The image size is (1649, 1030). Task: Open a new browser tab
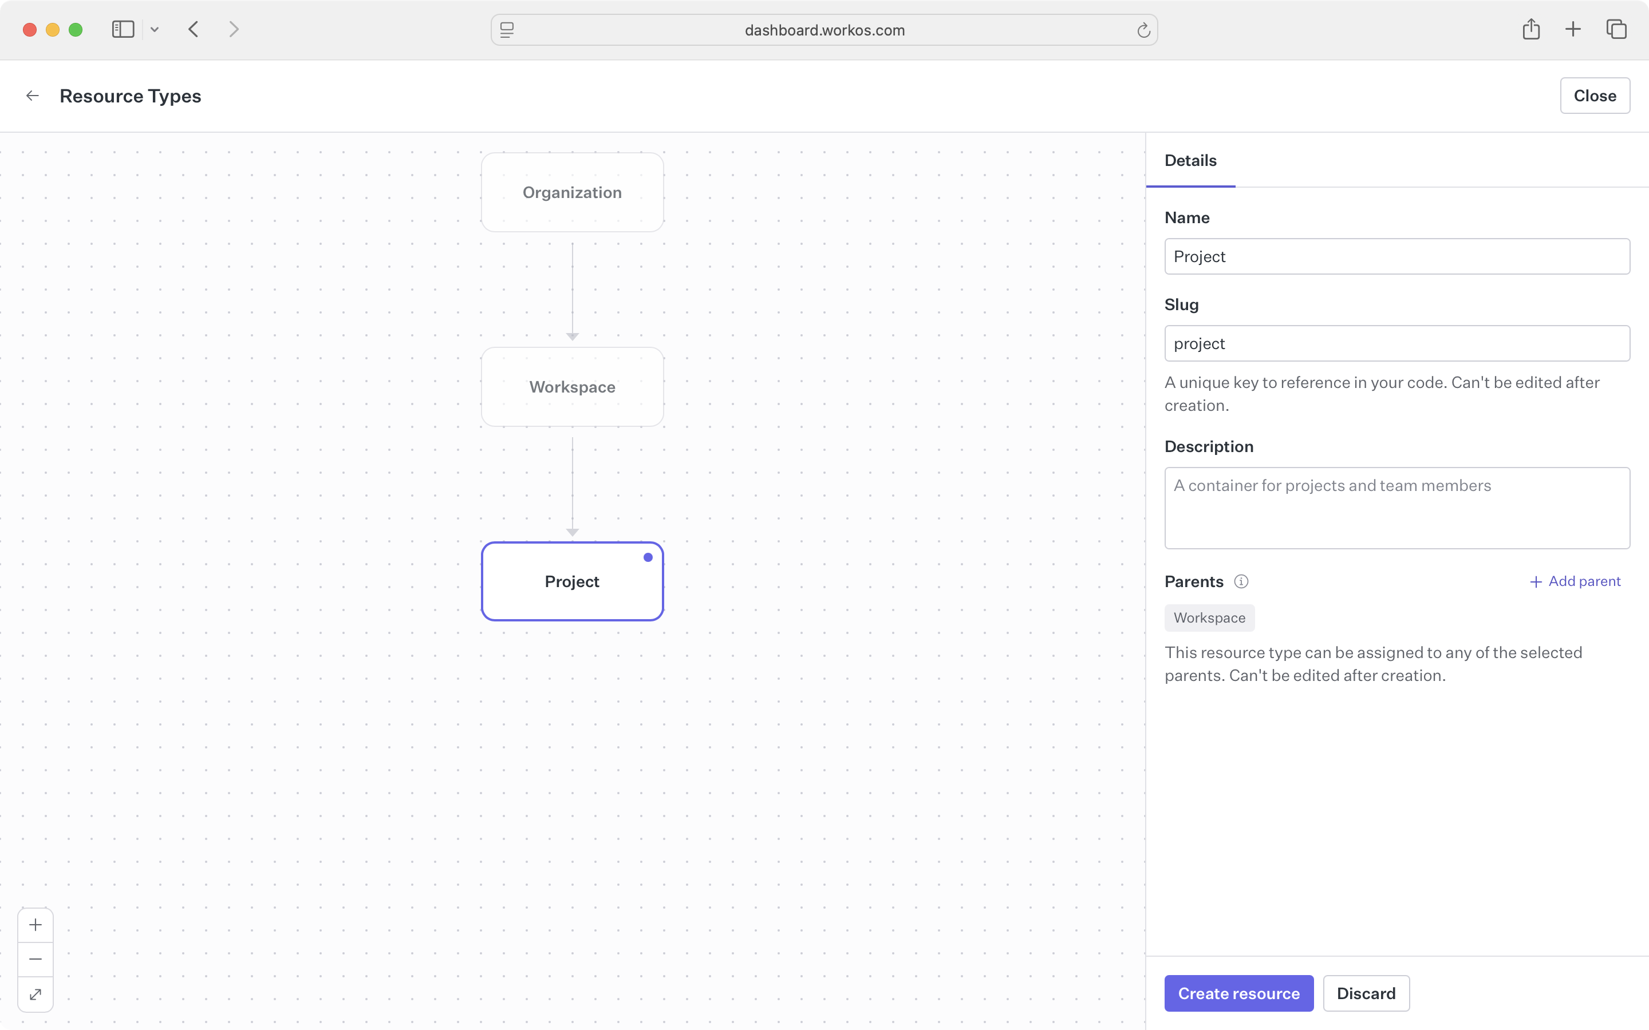[x=1573, y=29]
